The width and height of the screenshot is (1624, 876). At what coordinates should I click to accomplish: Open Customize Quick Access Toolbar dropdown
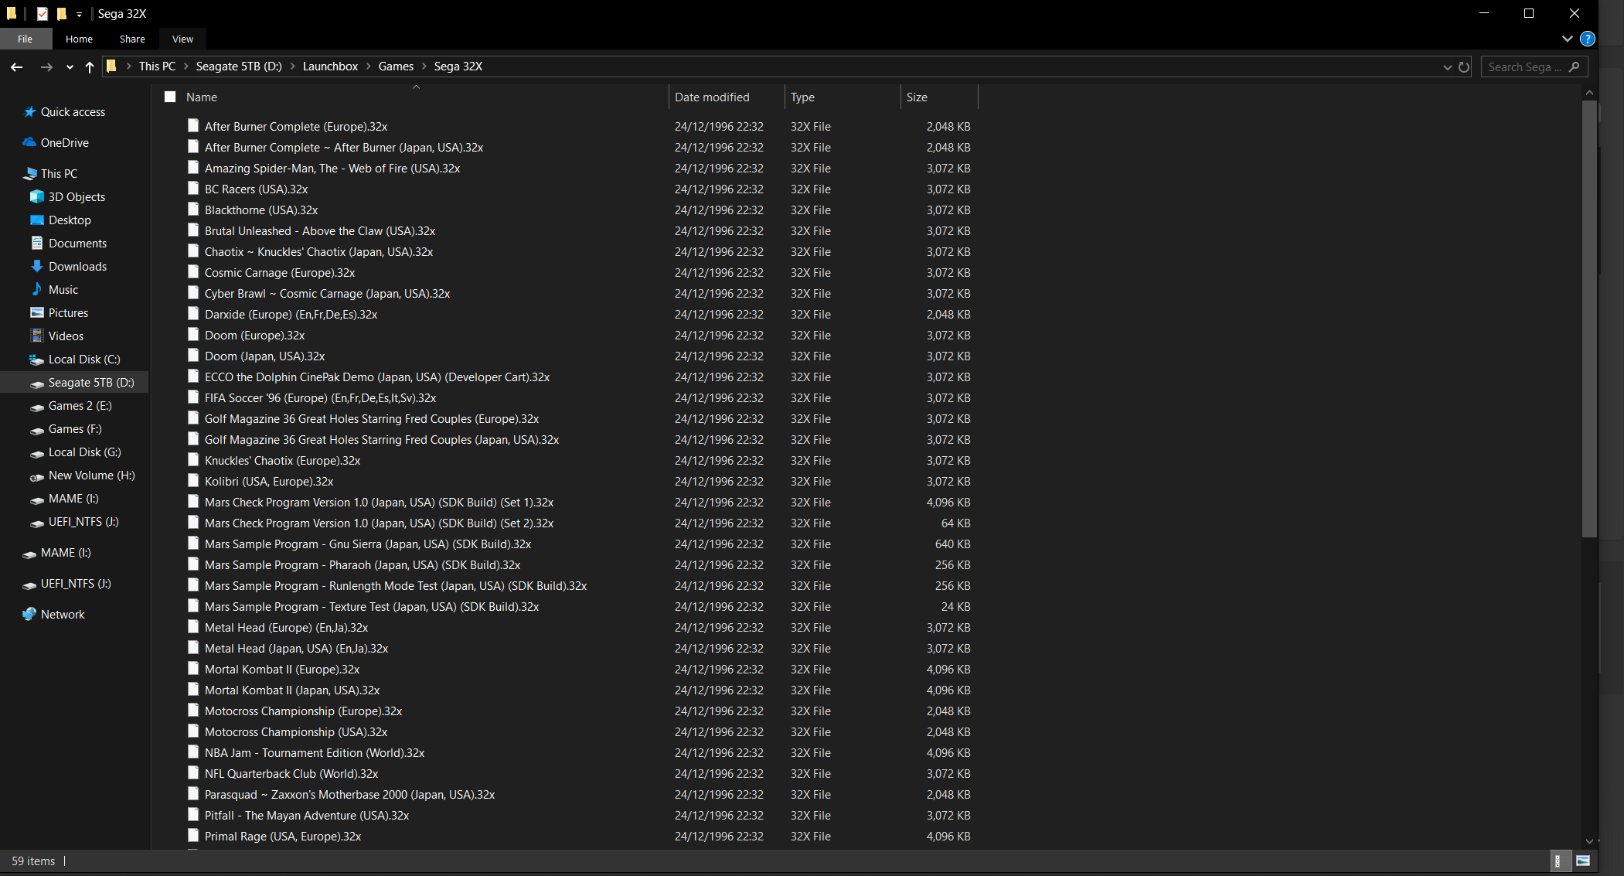(x=79, y=15)
